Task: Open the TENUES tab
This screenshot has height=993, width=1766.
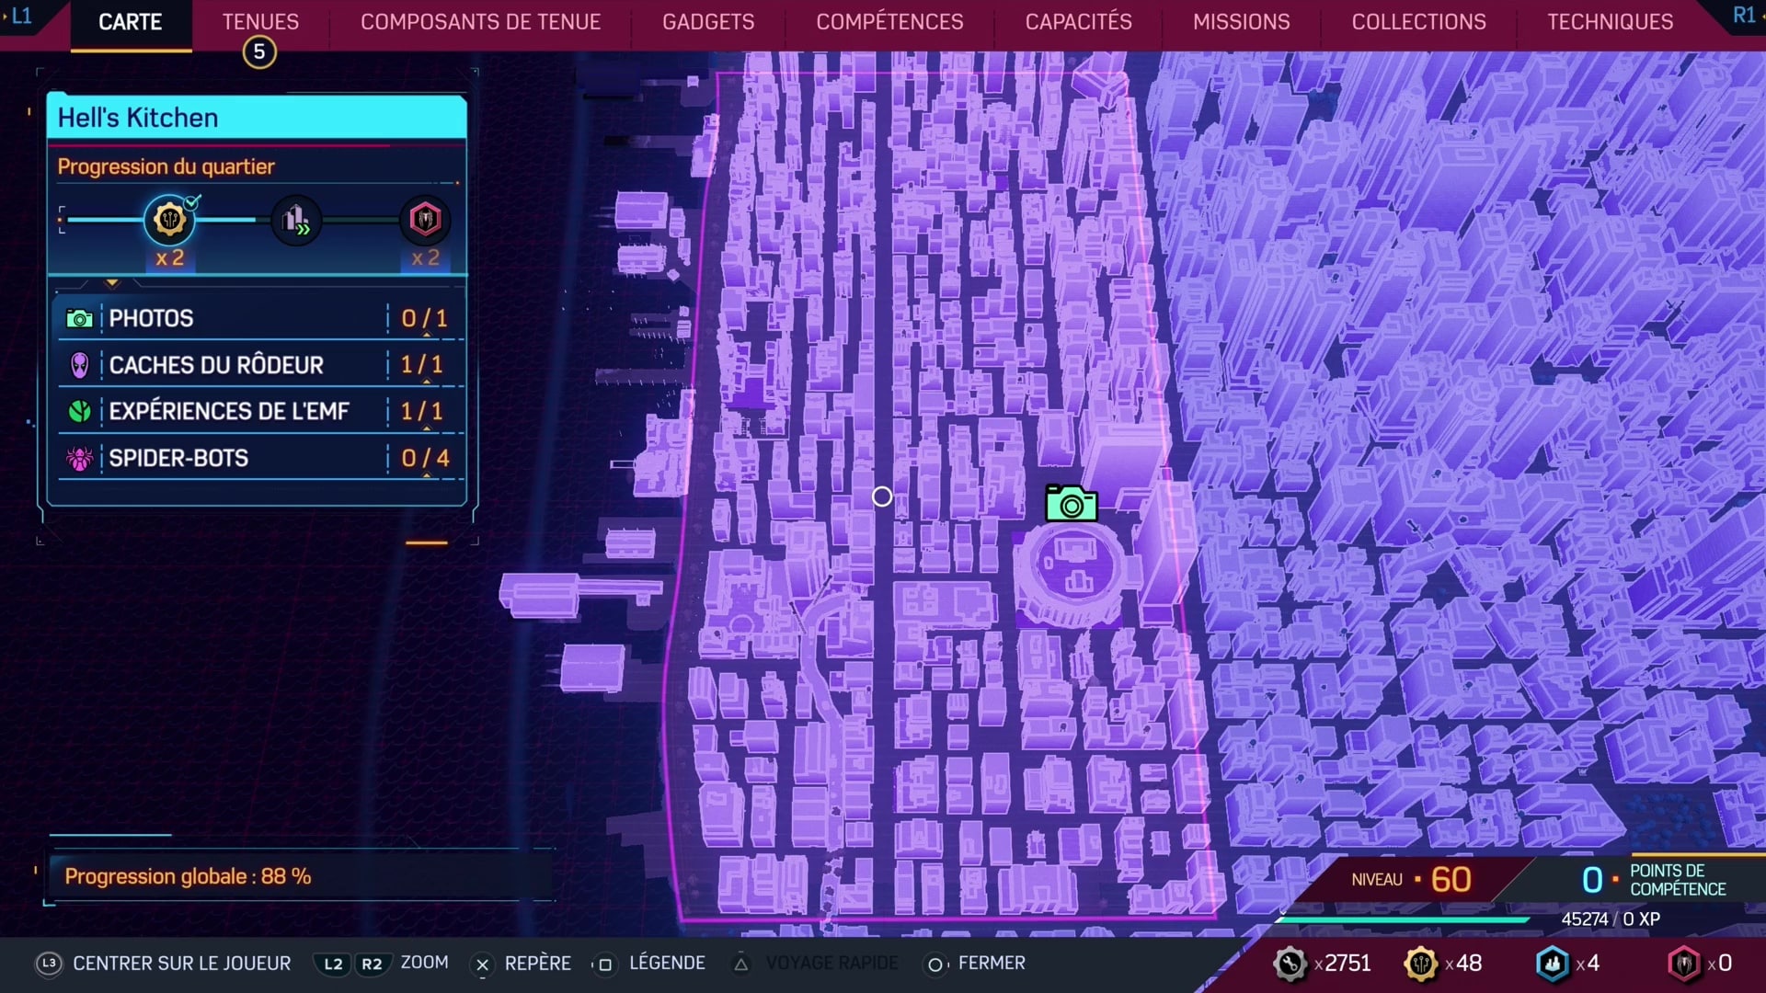Action: 260,22
